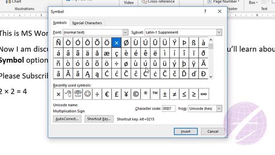
Task: Close the Symbol dialog
Action: click(220, 12)
